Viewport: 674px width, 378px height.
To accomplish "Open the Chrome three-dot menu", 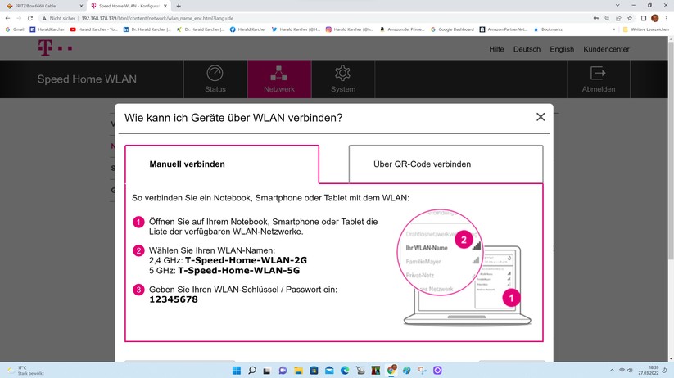I will (667, 18).
